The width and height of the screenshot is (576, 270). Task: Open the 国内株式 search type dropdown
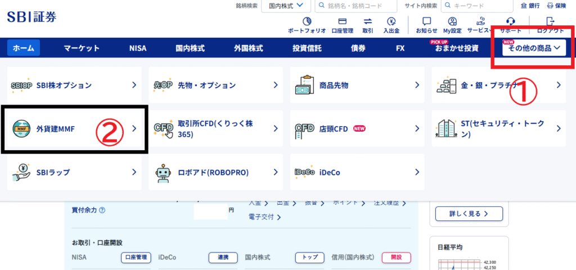[286, 6]
